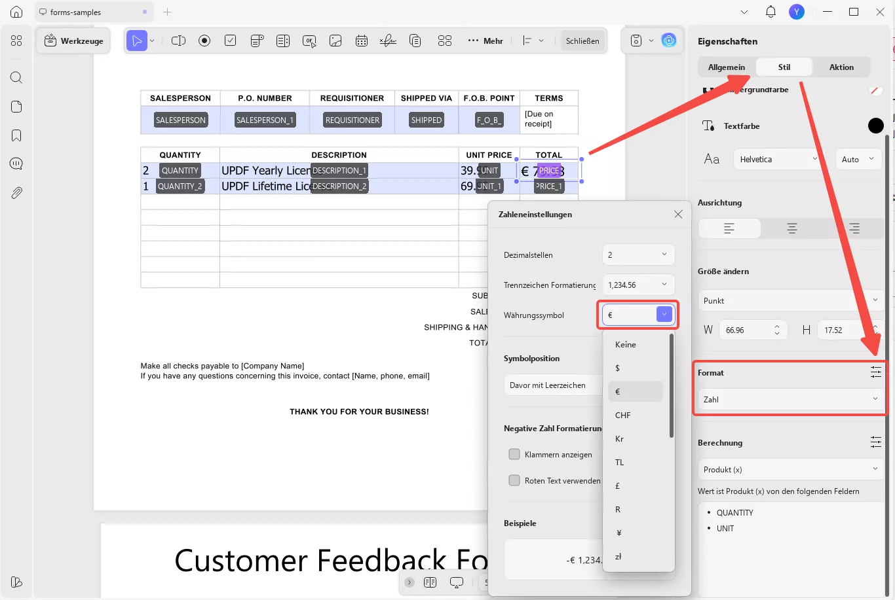Click the Schließen button
The width and height of the screenshot is (895, 600).
pos(582,41)
